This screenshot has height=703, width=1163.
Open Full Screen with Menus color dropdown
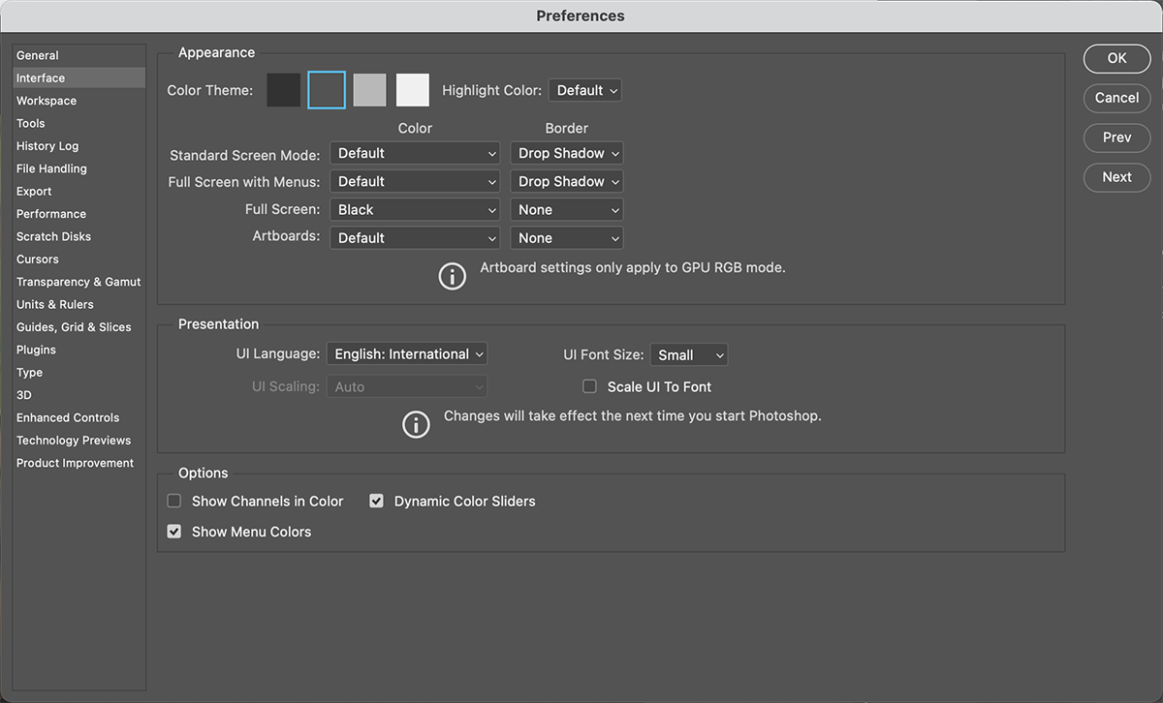click(x=415, y=181)
